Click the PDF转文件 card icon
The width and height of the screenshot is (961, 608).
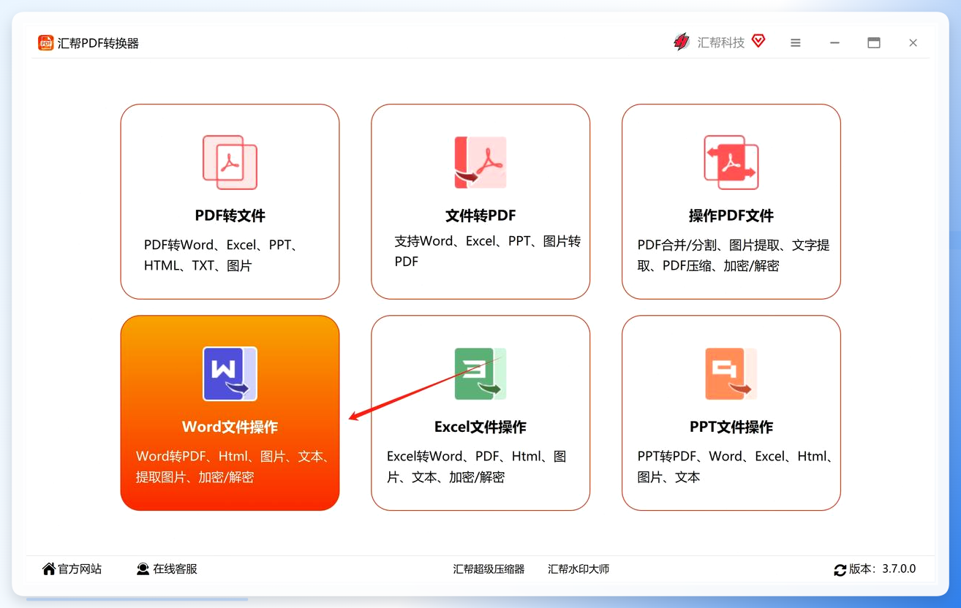(x=230, y=162)
